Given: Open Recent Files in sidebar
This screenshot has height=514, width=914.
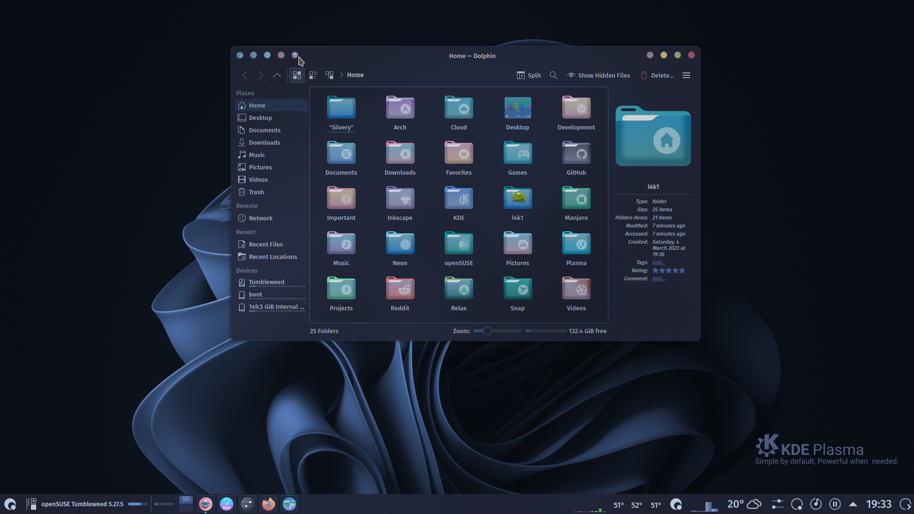Looking at the screenshot, I should pos(271,244).
